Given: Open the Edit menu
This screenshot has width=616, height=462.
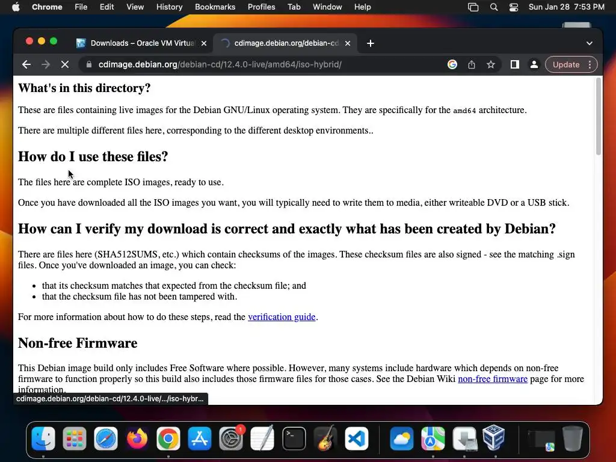Looking at the screenshot, I should click(106, 7).
